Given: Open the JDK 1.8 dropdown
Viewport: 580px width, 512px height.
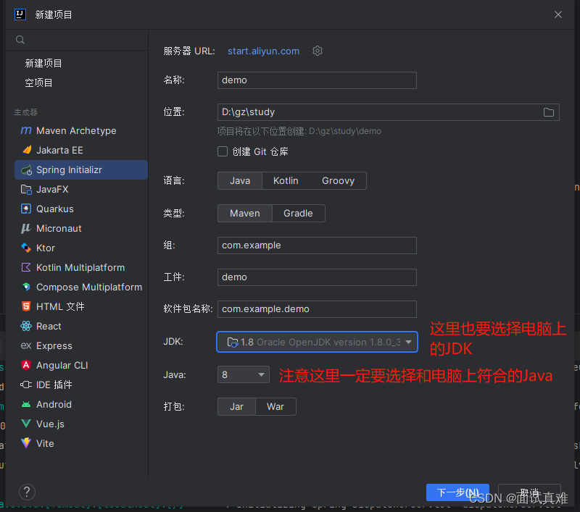Looking at the screenshot, I should click(318, 342).
